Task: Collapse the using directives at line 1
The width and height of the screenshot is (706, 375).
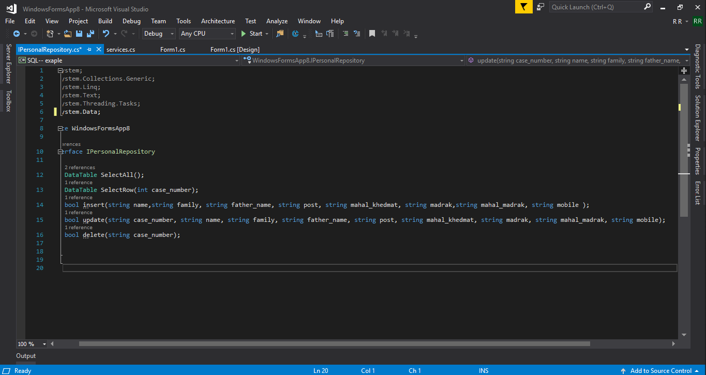Action: 61,70
